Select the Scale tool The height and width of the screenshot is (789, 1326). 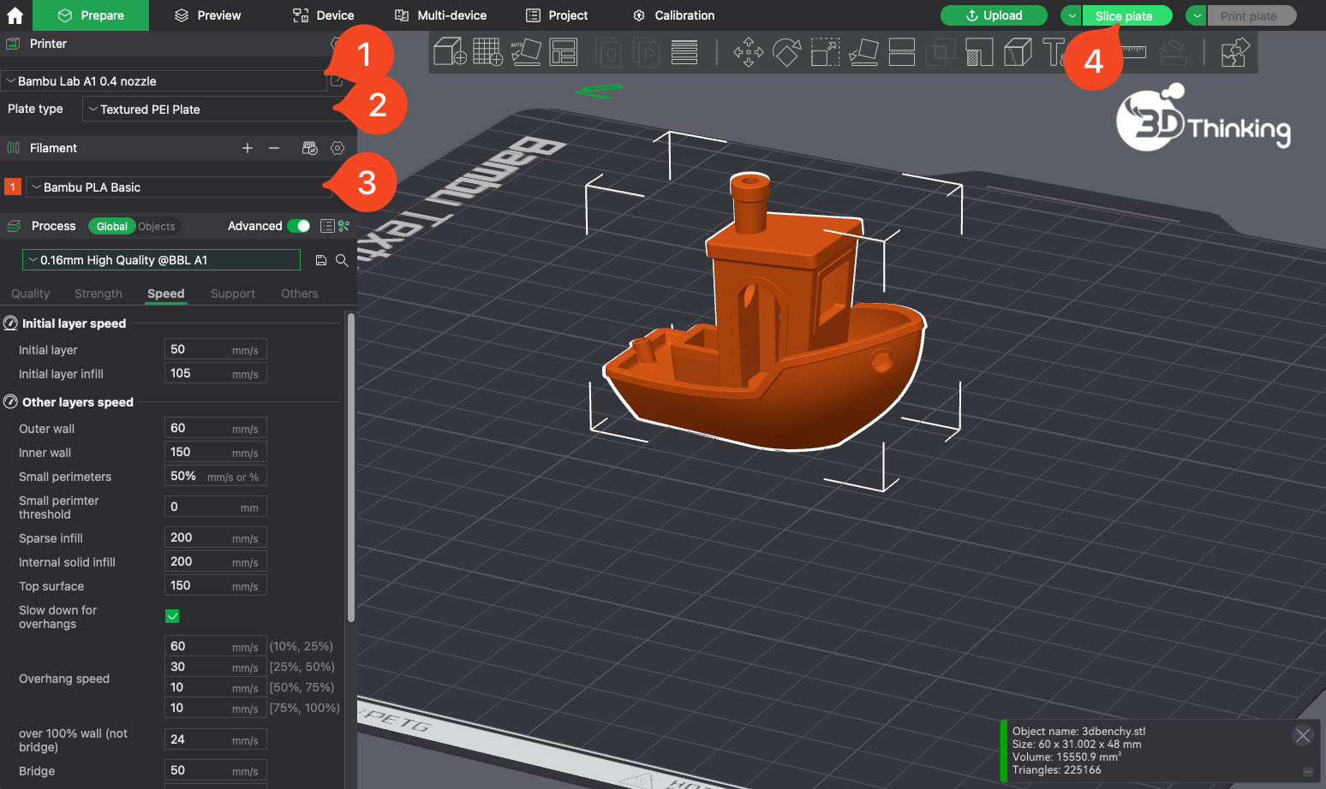click(825, 52)
